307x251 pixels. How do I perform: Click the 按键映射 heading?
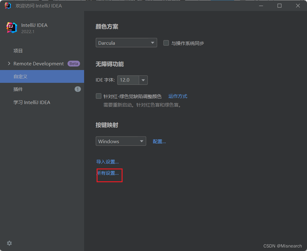point(107,125)
